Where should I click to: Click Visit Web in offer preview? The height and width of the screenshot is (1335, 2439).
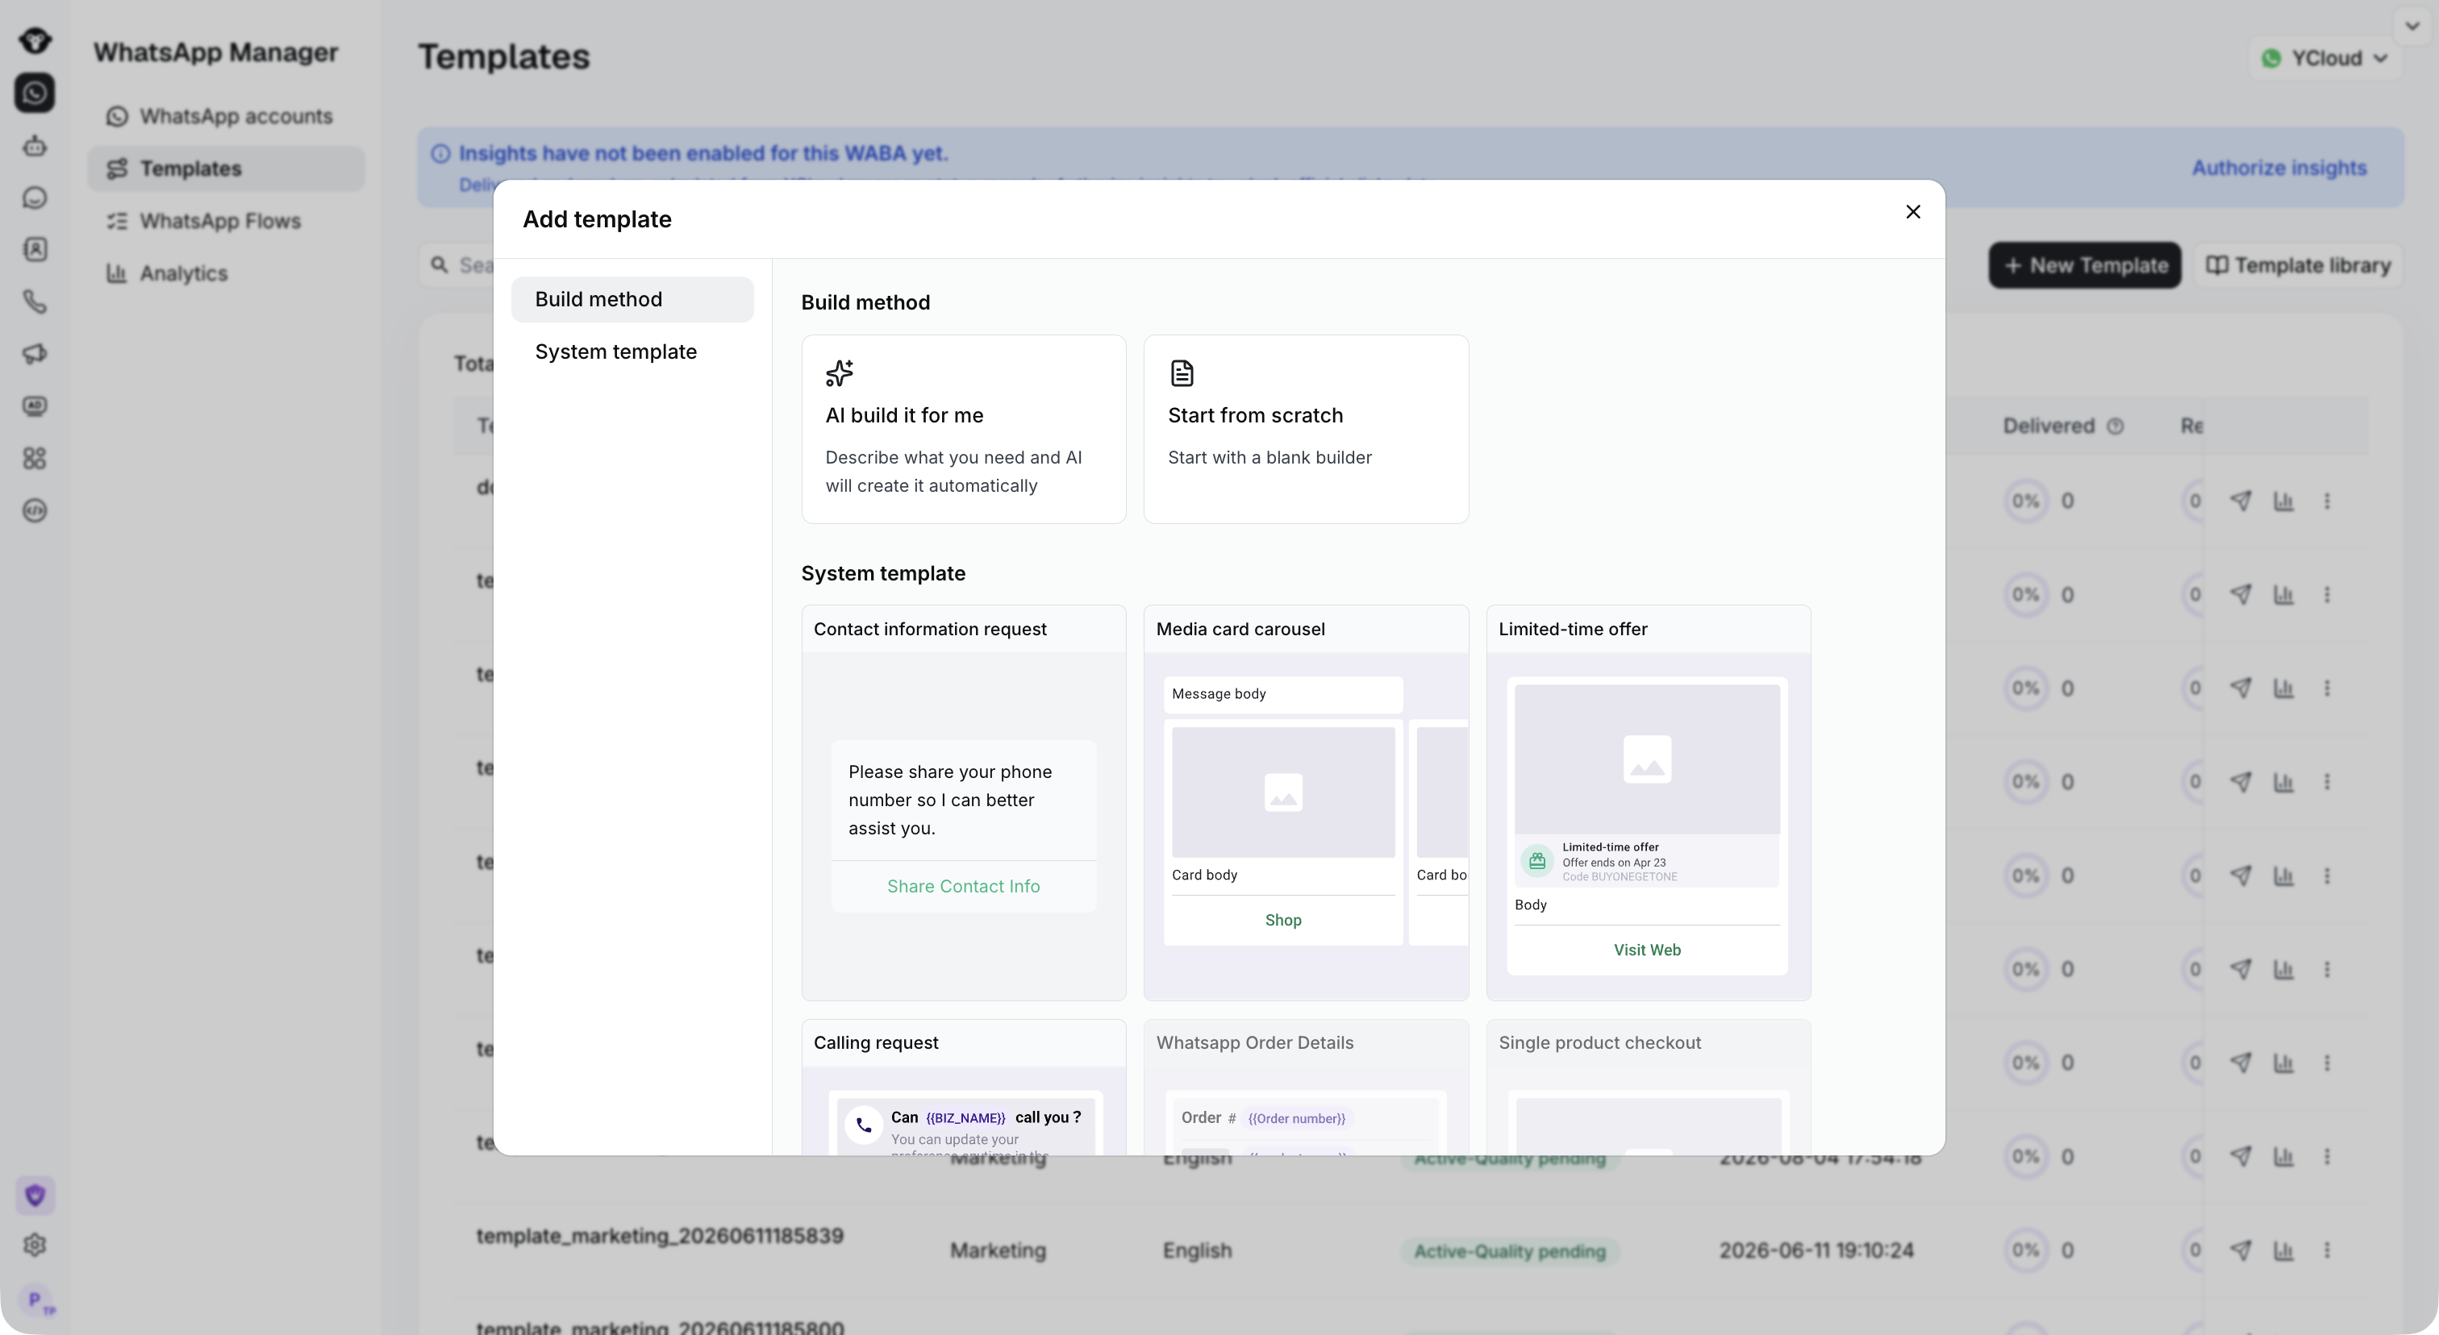[1648, 950]
